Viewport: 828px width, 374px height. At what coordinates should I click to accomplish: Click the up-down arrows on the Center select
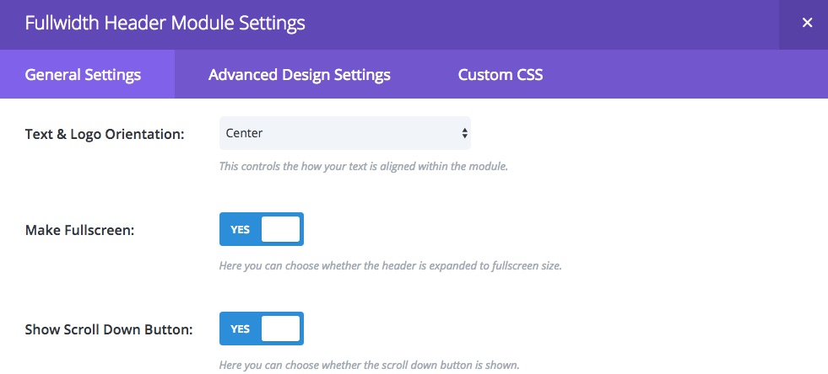(464, 133)
